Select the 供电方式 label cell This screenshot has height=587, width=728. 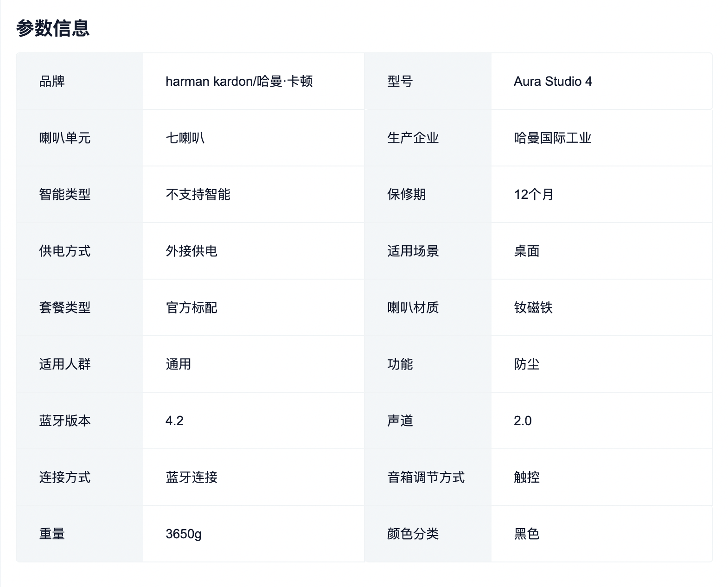80,251
